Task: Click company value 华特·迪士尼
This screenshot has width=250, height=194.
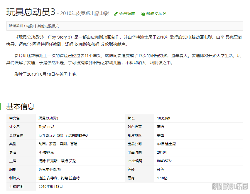Action: [x=166, y=144]
